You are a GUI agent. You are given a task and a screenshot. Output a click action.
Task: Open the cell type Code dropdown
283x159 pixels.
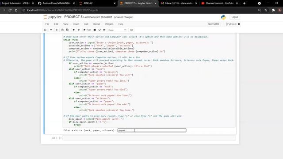117,30
